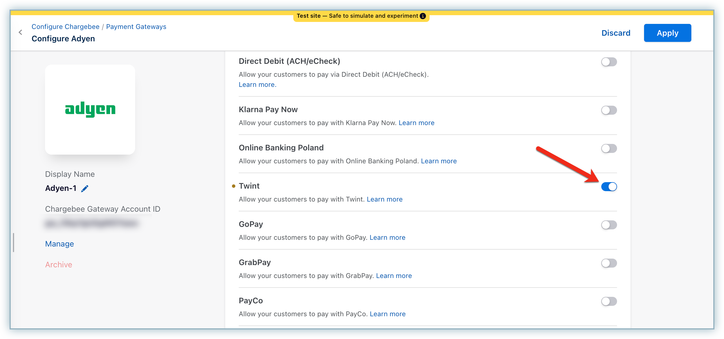Open Learn more for Klarna Pay Now
The height and width of the screenshot is (339, 724).
(x=417, y=123)
